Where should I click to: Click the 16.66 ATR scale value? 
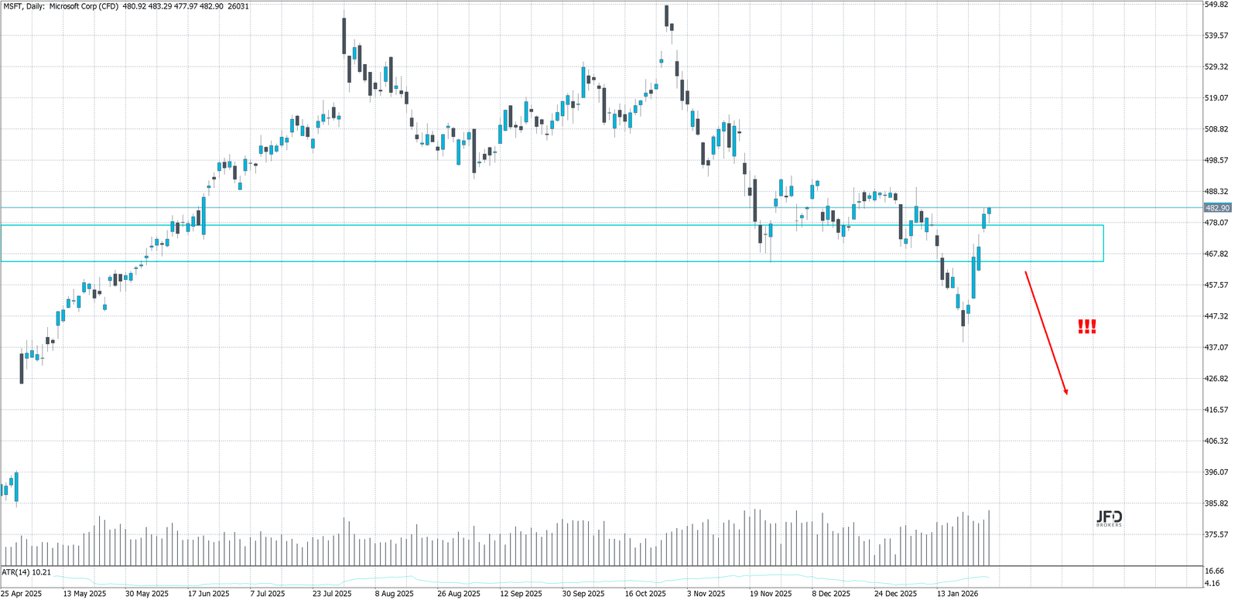1213,571
